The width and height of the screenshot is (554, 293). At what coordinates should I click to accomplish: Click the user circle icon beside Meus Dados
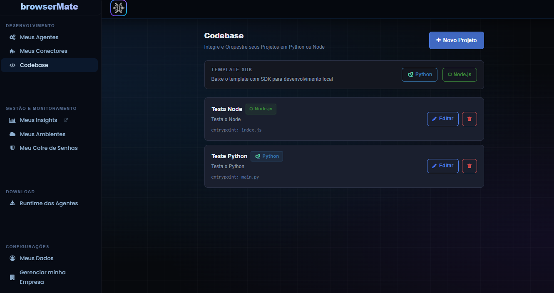(12, 258)
